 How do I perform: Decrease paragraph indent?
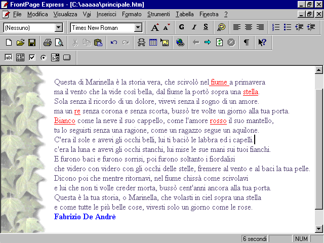[299, 27]
